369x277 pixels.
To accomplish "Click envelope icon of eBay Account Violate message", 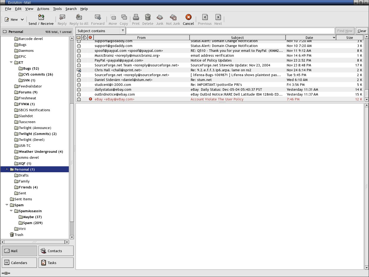I will 79,99.
